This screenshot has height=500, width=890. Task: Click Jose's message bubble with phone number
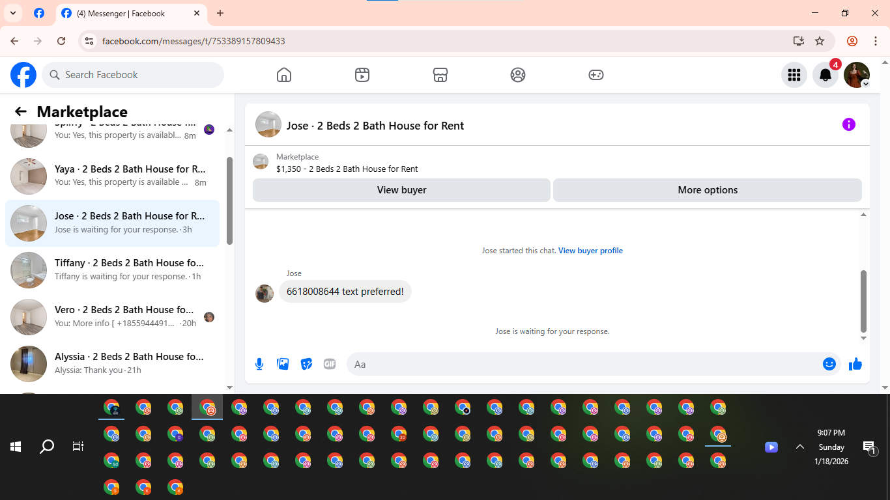coord(345,292)
